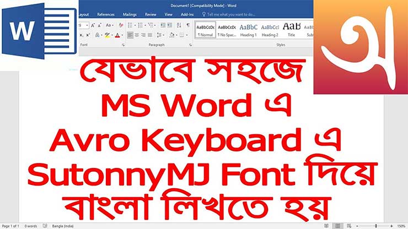Open the Font dialog launcher
This screenshot has width=408, height=229.
[x=123, y=45]
